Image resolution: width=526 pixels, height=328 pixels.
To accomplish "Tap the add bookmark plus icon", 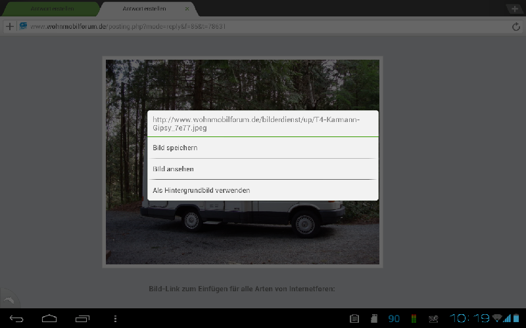I will tap(10, 26).
